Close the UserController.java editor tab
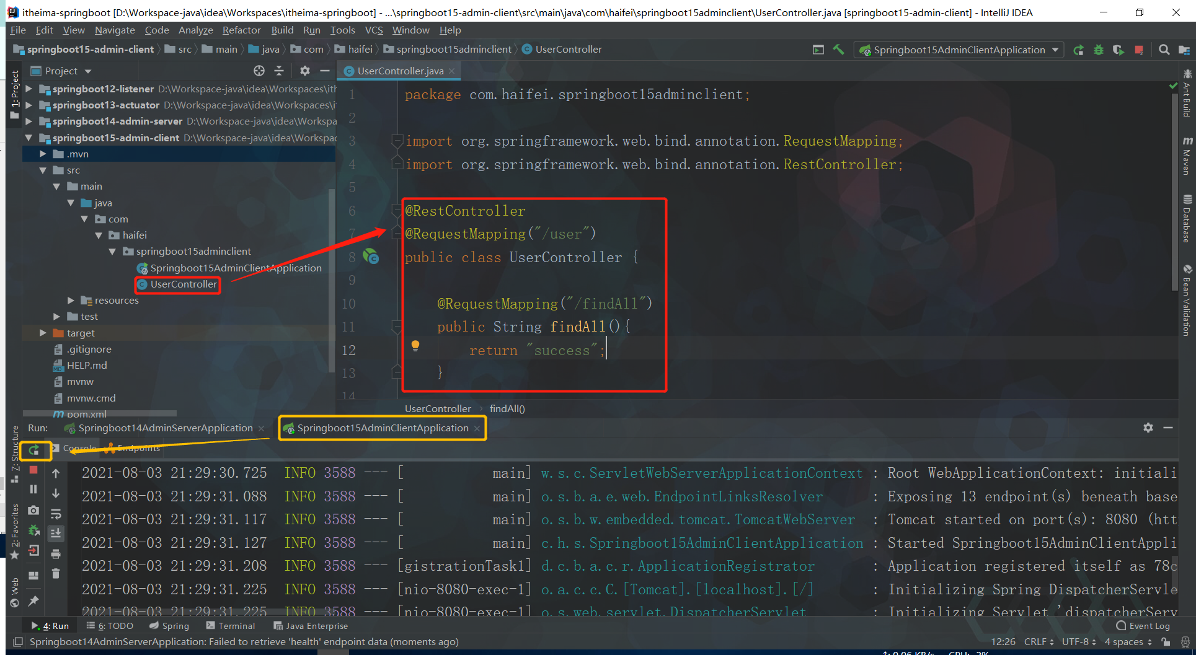 pos(452,71)
